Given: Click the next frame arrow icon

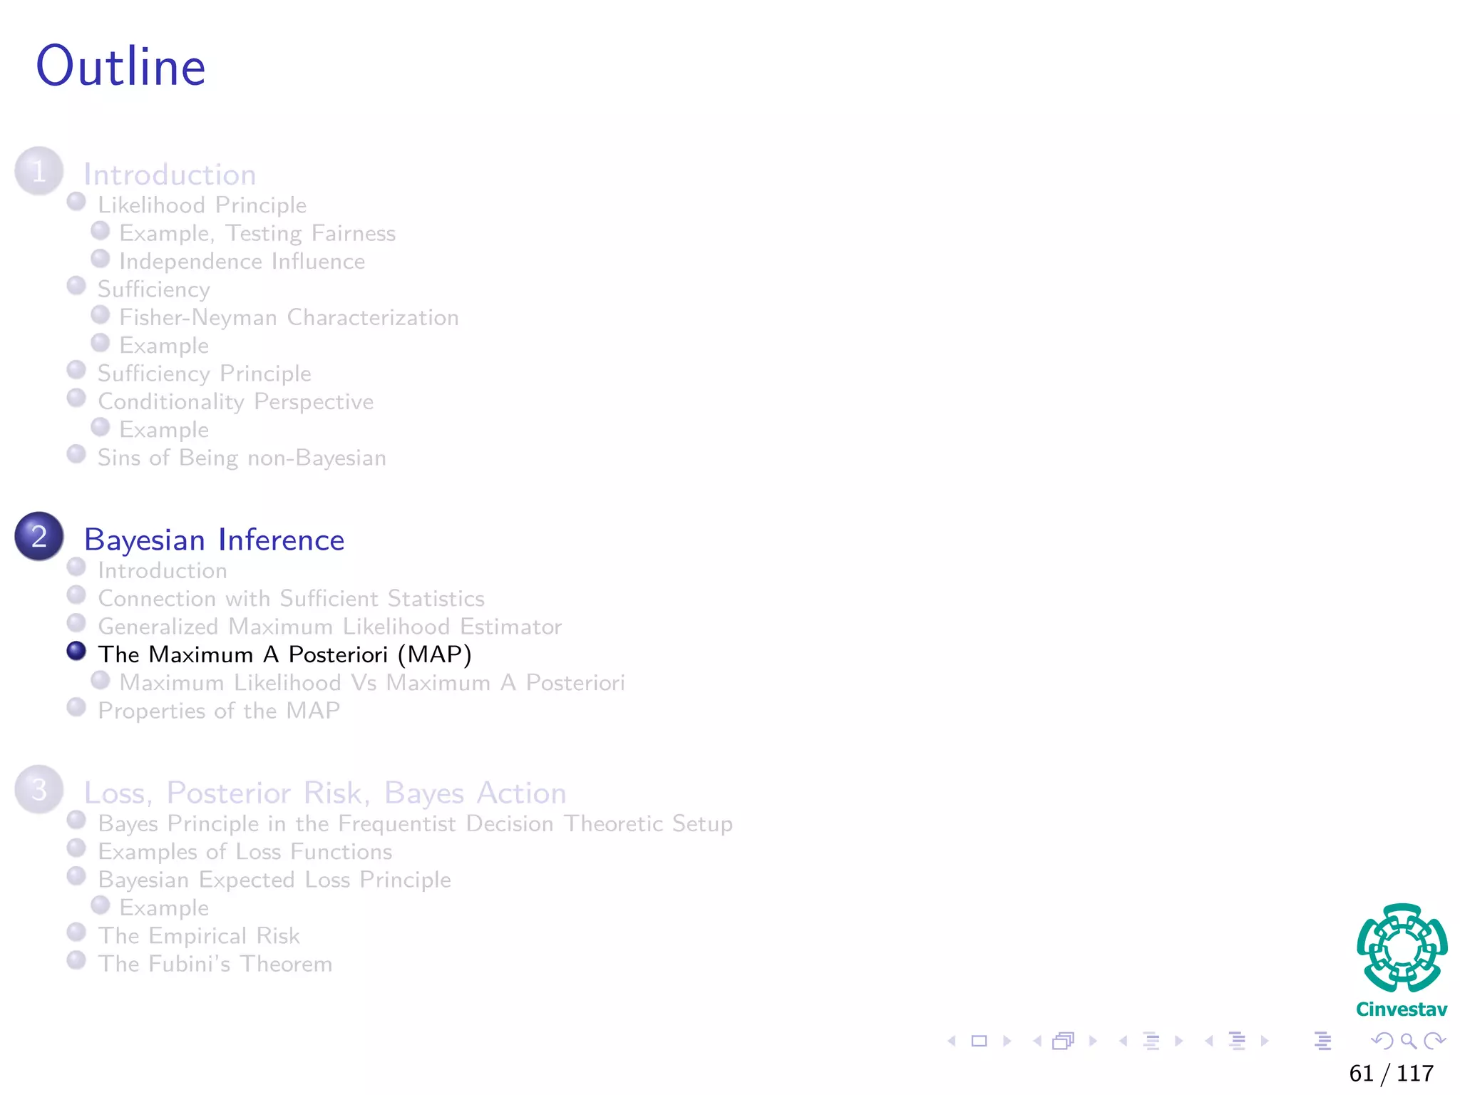Looking at the screenshot, I should (x=1093, y=1041).
